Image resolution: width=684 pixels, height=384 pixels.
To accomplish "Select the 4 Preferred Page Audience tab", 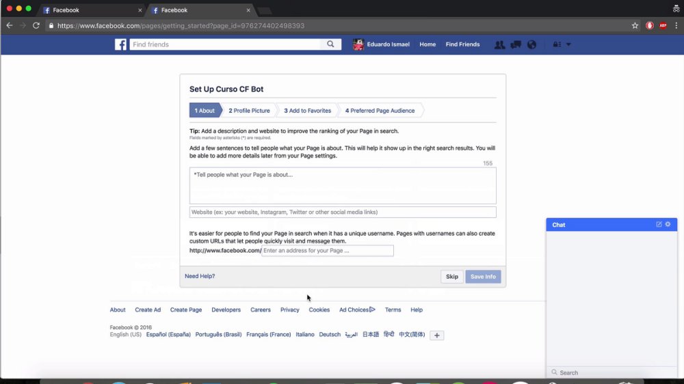I will [x=380, y=111].
